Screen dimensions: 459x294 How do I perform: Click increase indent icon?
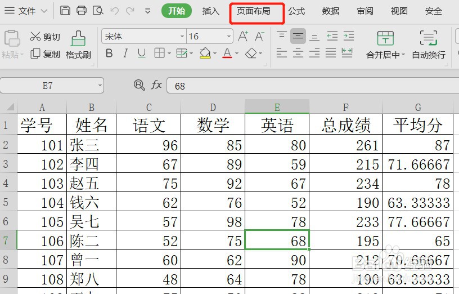pos(349,36)
